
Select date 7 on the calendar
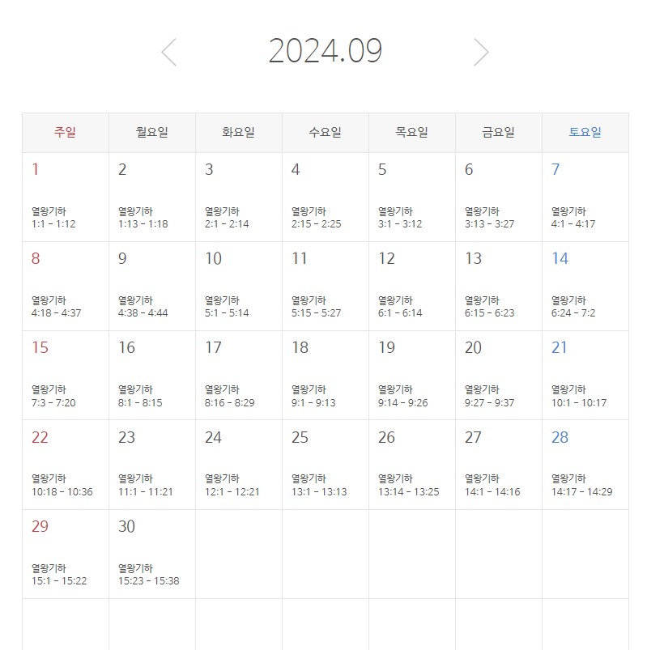click(x=555, y=170)
